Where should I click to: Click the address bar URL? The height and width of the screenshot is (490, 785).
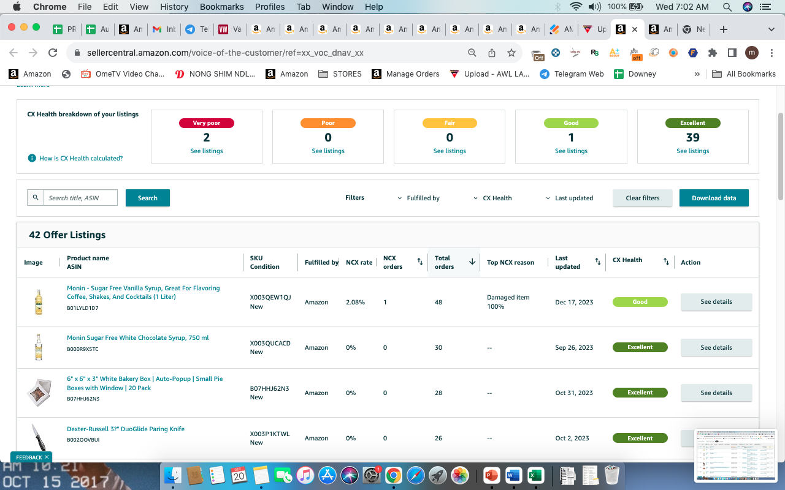click(225, 53)
